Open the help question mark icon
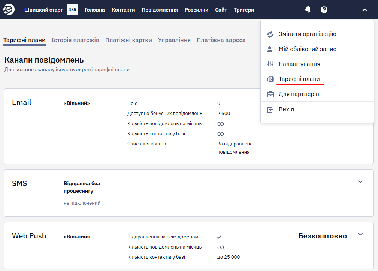 [x=324, y=10]
